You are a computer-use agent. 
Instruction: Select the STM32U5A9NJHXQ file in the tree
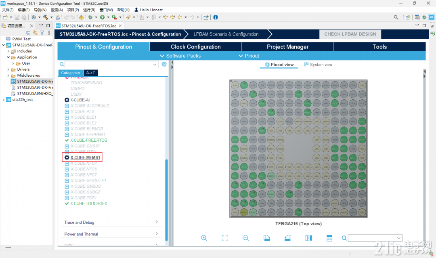tap(34, 94)
